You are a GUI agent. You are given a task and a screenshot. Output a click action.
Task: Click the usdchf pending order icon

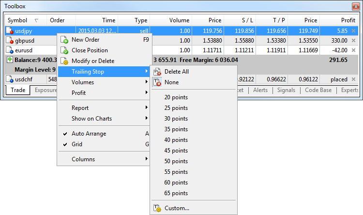coord(10,79)
